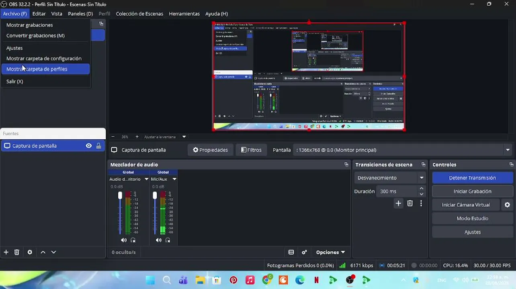The height and width of the screenshot is (289, 516).
Task: Add a new source with plus icon
Action: coord(6,252)
